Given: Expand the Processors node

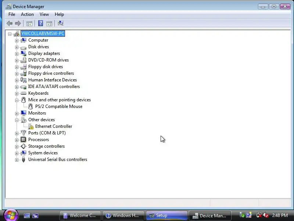Looking at the screenshot, I should 17,140.
